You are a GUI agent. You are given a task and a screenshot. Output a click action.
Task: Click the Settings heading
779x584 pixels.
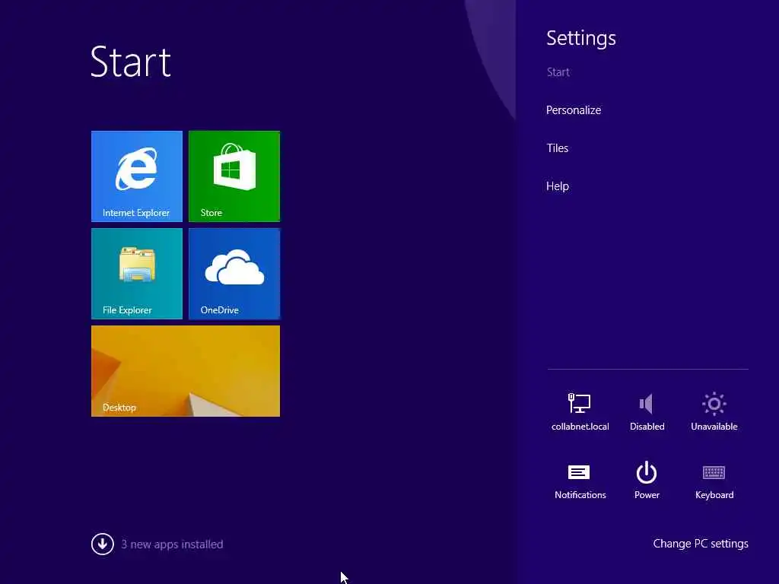point(580,38)
